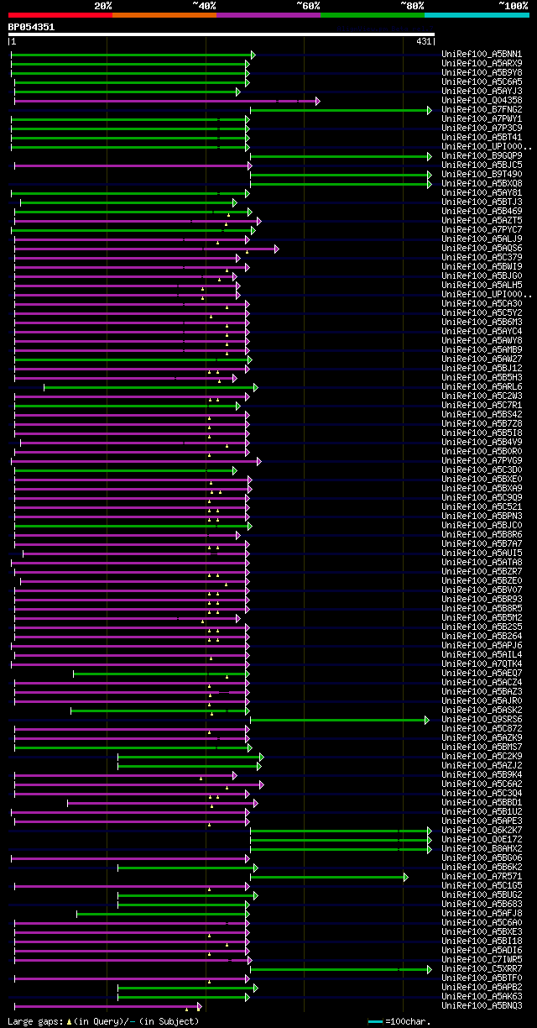This screenshot has height=1028, width=537.
Task: Select the UniRef100_B9GQP9 label
Action: 482,156
